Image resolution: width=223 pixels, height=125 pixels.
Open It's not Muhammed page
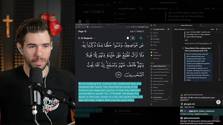[161, 69]
